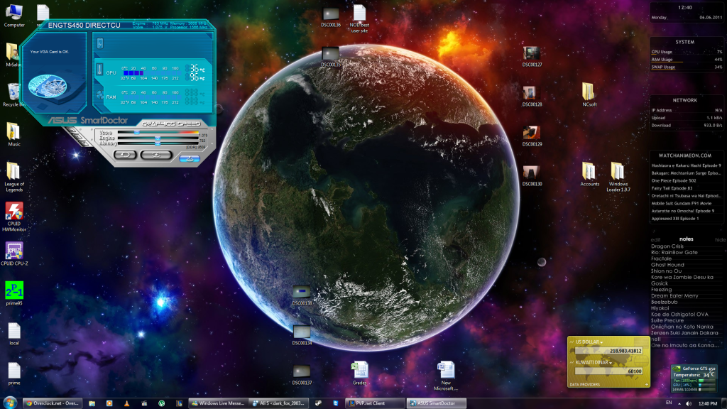Screen dimensions: 727x409
Task: Open the DSC00129 image thumbnail
Action: (532, 136)
